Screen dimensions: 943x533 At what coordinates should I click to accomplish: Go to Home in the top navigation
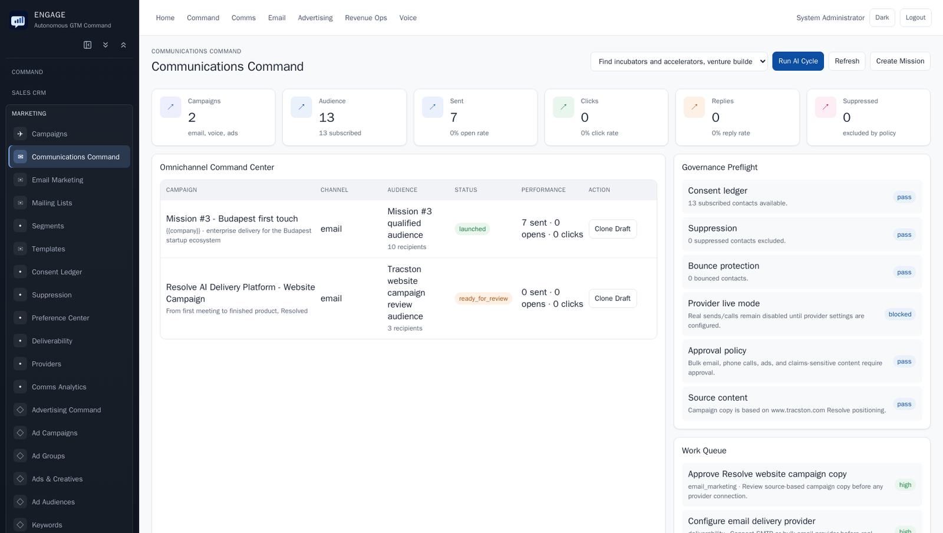point(165,18)
